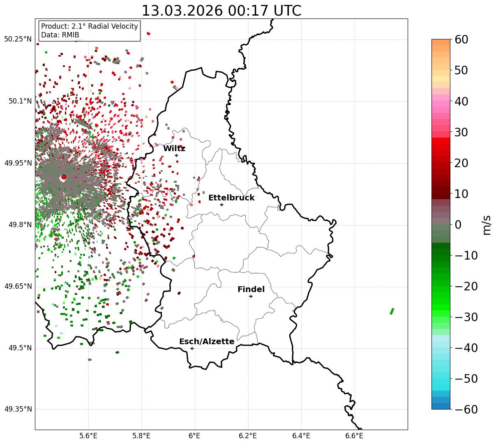Select the Ettelbruck city label
This screenshot has height=444, width=496.
click(231, 198)
